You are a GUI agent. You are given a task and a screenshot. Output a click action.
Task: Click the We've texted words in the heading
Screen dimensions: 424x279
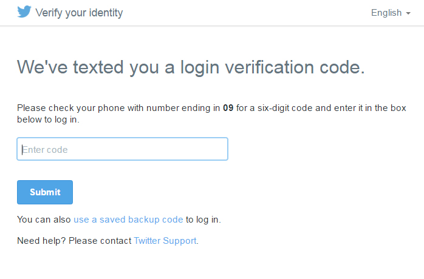pos(70,67)
